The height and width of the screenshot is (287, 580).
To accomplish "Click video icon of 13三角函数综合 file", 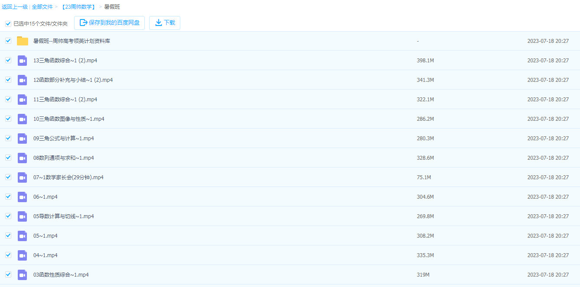I will 23,61.
